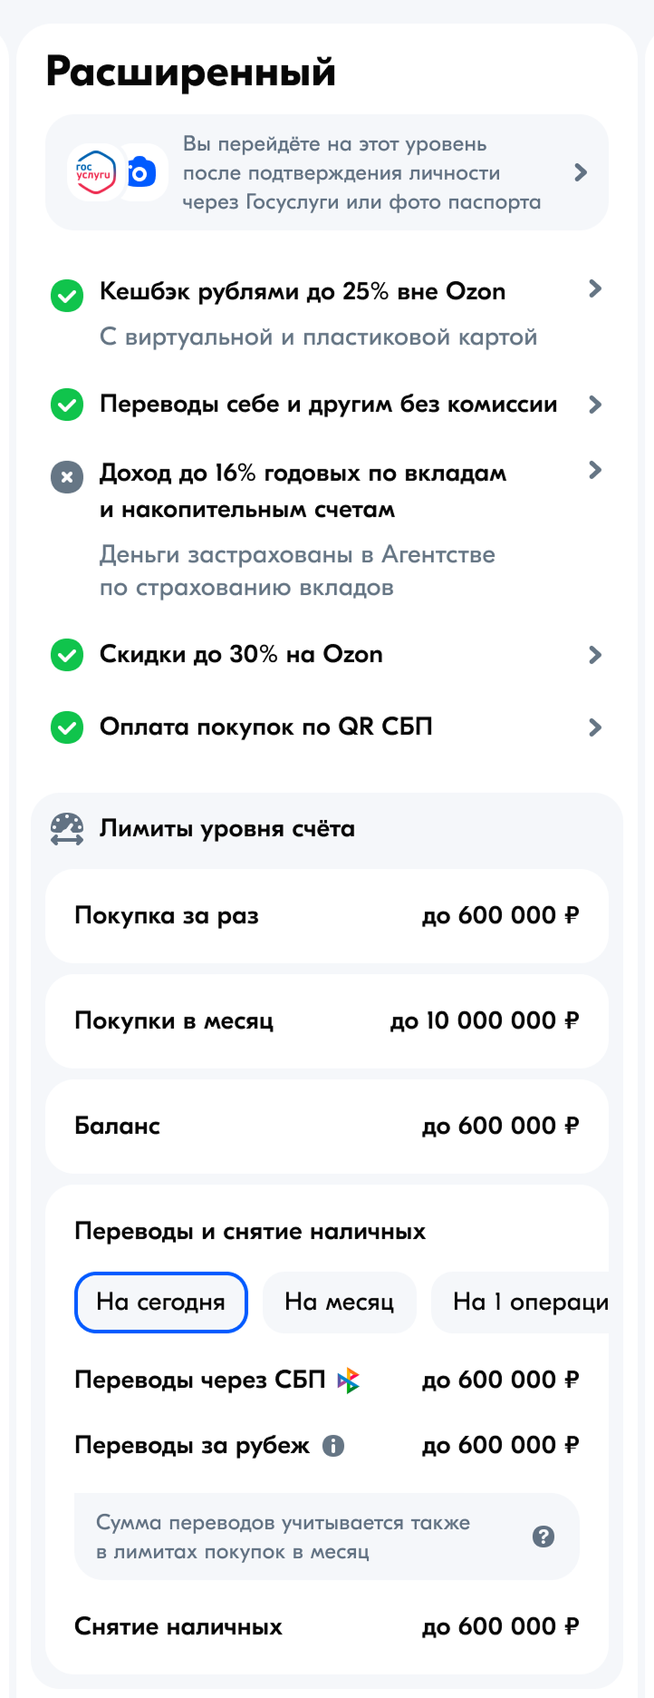Click the Gosuslugi logo icon
This screenshot has width=654, height=1698.
(94, 171)
